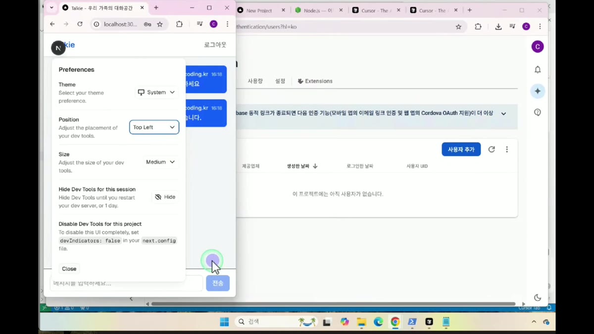Open profile avatar C in Talkie window
The height and width of the screenshot is (334, 594).
point(213,24)
